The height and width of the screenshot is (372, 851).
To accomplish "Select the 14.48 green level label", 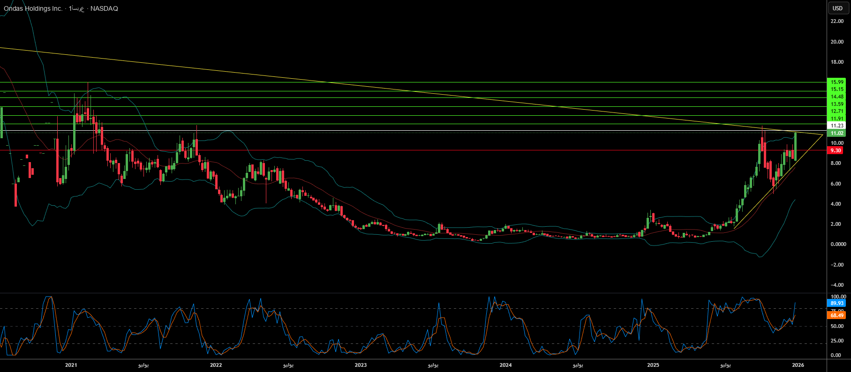I will pos(837,97).
